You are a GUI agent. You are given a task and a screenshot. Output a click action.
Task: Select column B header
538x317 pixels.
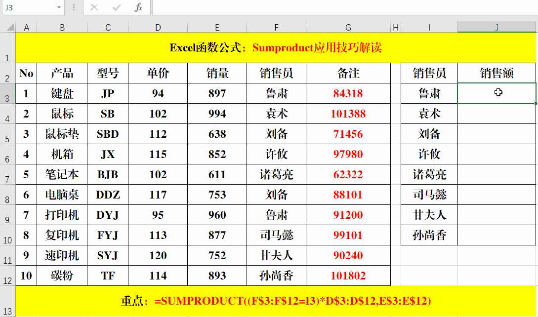click(62, 28)
